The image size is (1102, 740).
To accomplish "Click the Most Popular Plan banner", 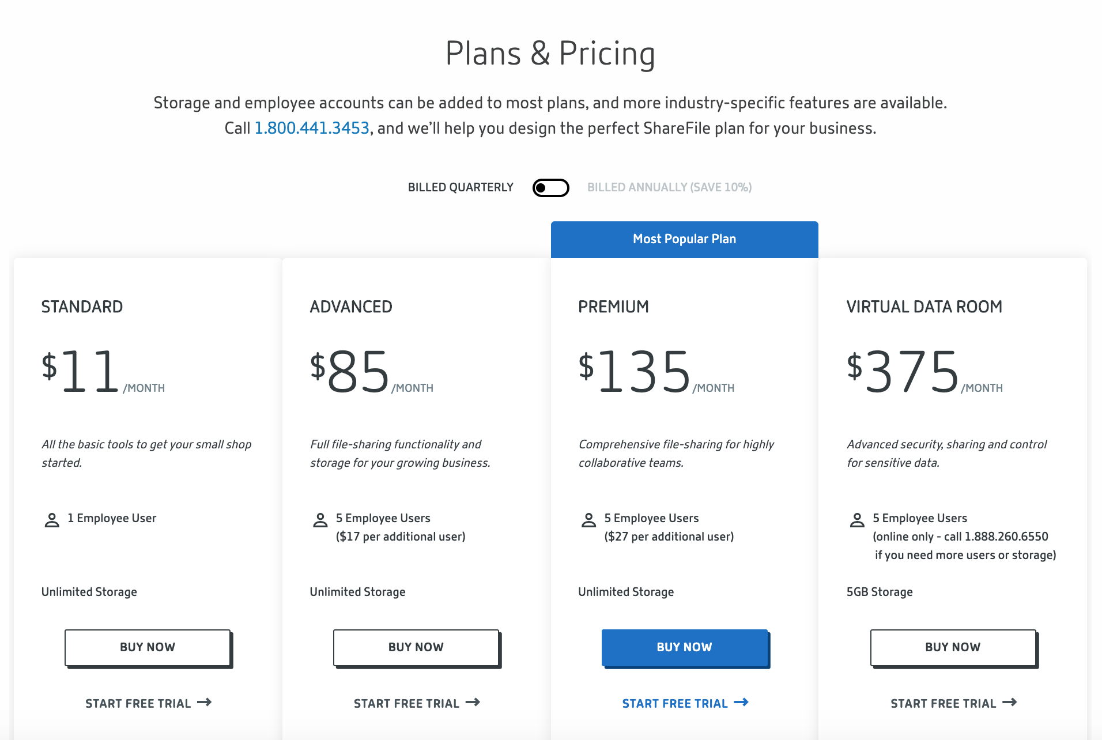I will [684, 239].
